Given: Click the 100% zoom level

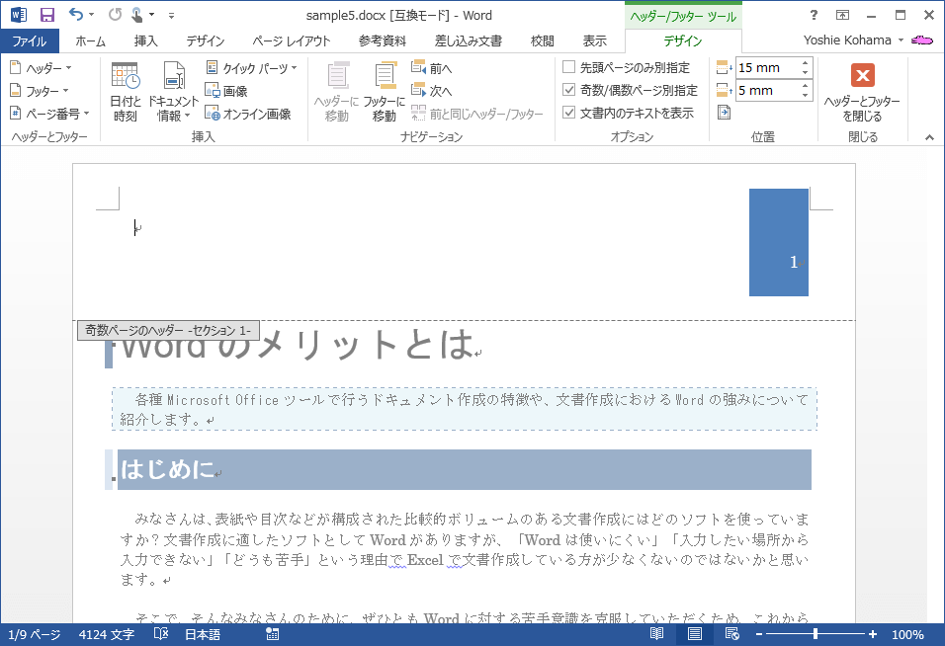Looking at the screenshot, I should coord(907,634).
